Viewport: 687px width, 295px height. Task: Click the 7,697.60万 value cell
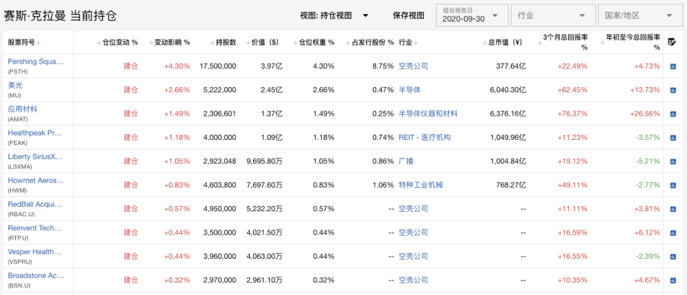[265, 185]
